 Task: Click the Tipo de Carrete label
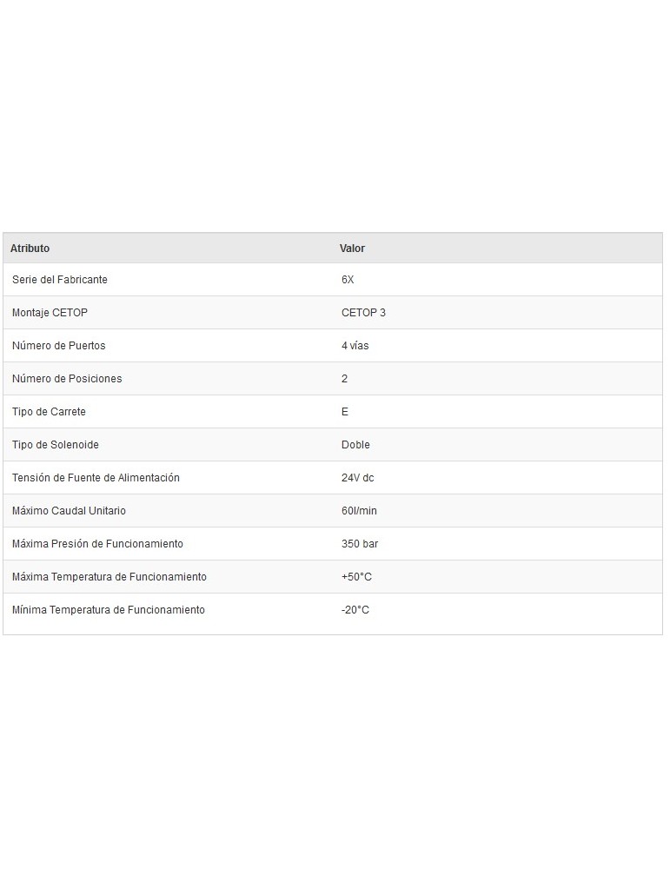(x=49, y=412)
